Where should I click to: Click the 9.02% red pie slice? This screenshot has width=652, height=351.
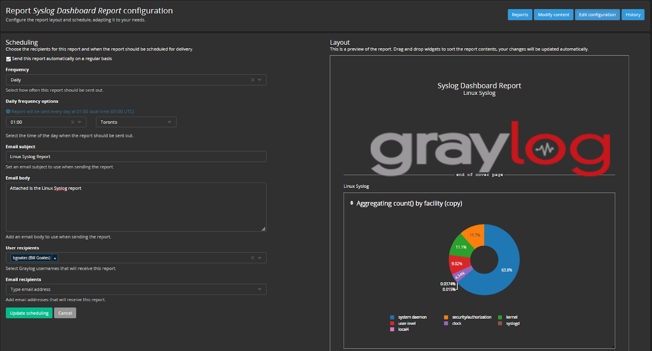[457, 264]
